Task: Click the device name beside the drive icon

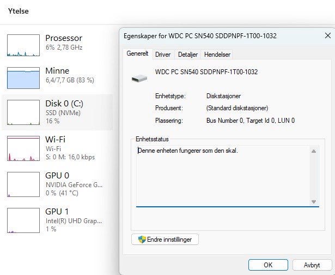Action: [206, 71]
